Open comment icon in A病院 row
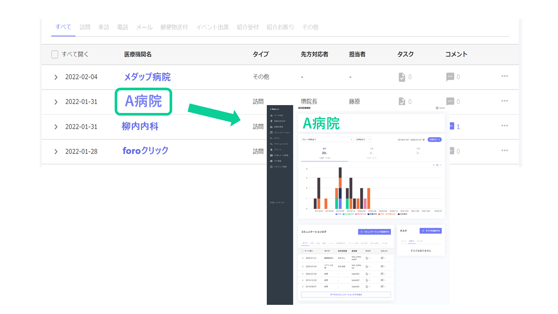Viewport: 558px width, 314px height. point(450,102)
